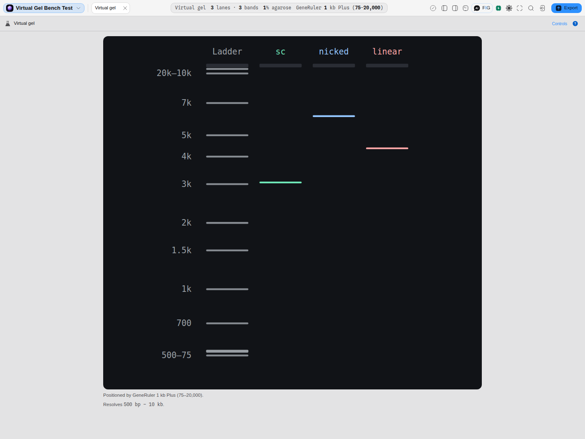Click the well above the linear lane
The height and width of the screenshot is (439, 585).
tap(387, 65)
